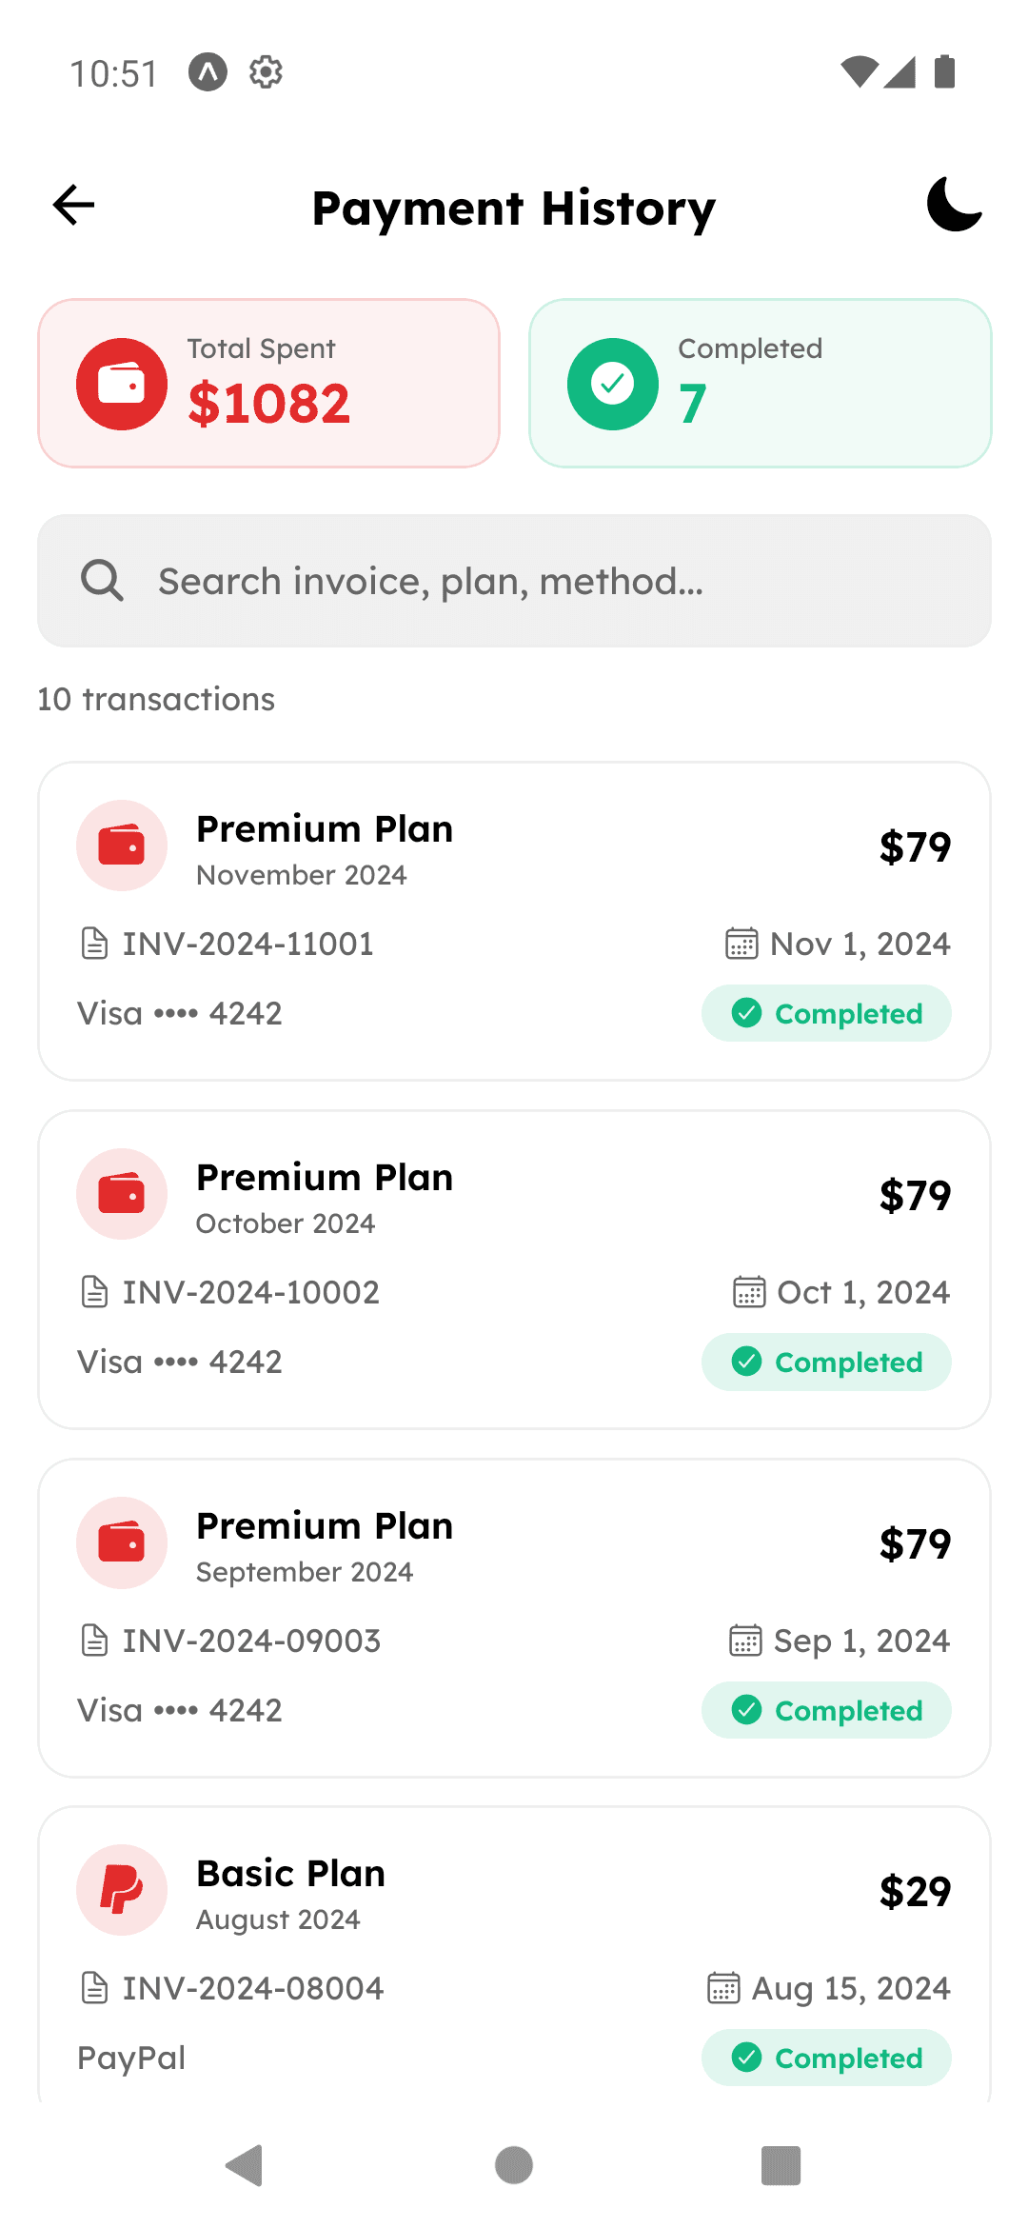The width and height of the screenshot is (1028, 2228).
Task: Open the Total Spent summary card
Action: [x=269, y=384]
